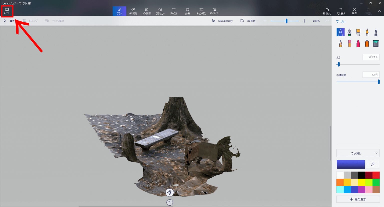Enable the Mixed Reality view
Viewport: 384px width, 207px height.
click(x=222, y=21)
